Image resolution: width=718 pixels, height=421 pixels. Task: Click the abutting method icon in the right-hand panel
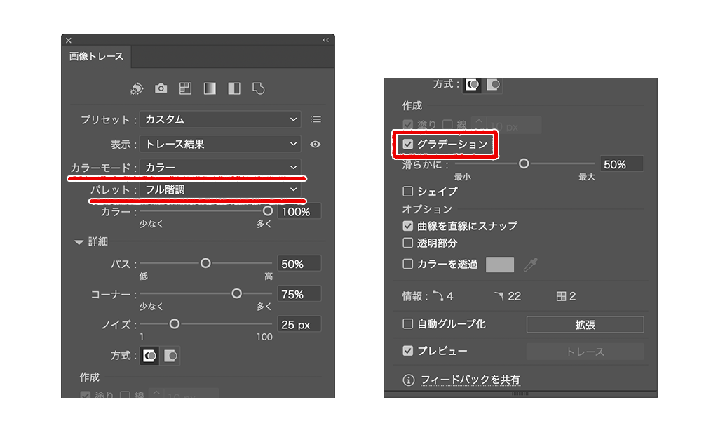(x=472, y=85)
